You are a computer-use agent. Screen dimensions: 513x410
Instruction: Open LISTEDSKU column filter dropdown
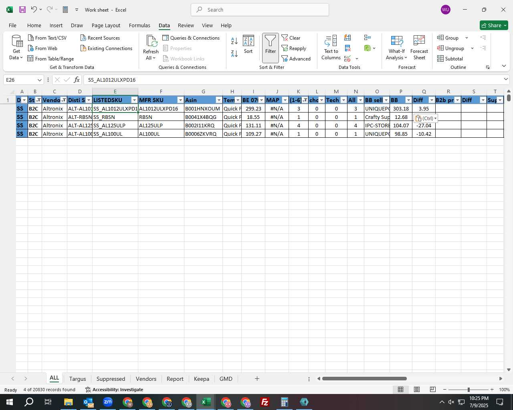click(134, 100)
